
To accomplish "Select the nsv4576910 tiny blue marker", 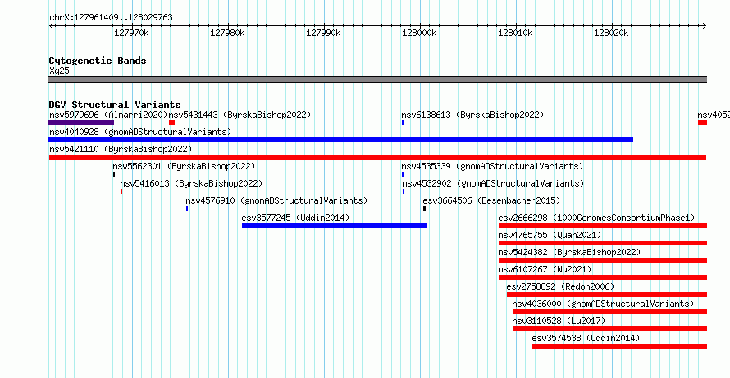I will pyautogui.click(x=187, y=209).
